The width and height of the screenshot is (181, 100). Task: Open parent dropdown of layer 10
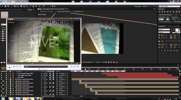click(63, 74)
